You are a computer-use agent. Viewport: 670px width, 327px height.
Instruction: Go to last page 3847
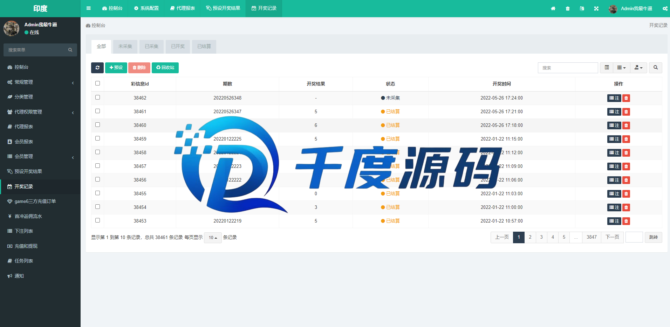[x=592, y=237]
